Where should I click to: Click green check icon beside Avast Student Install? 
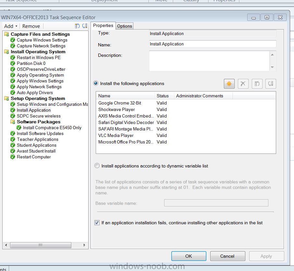(x=13, y=151)
